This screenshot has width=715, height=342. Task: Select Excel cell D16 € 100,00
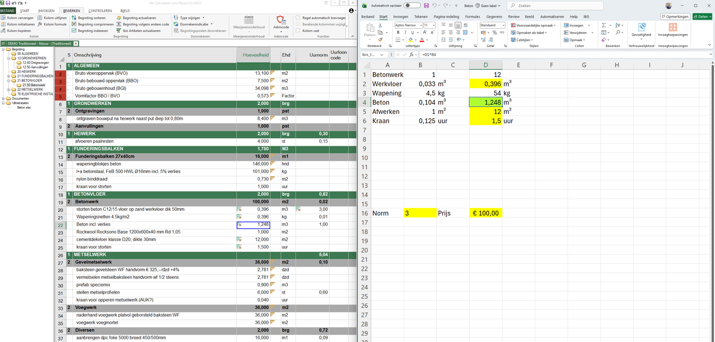tap(485, 213)
